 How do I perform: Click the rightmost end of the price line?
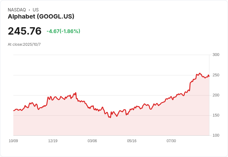click(209, 76)
